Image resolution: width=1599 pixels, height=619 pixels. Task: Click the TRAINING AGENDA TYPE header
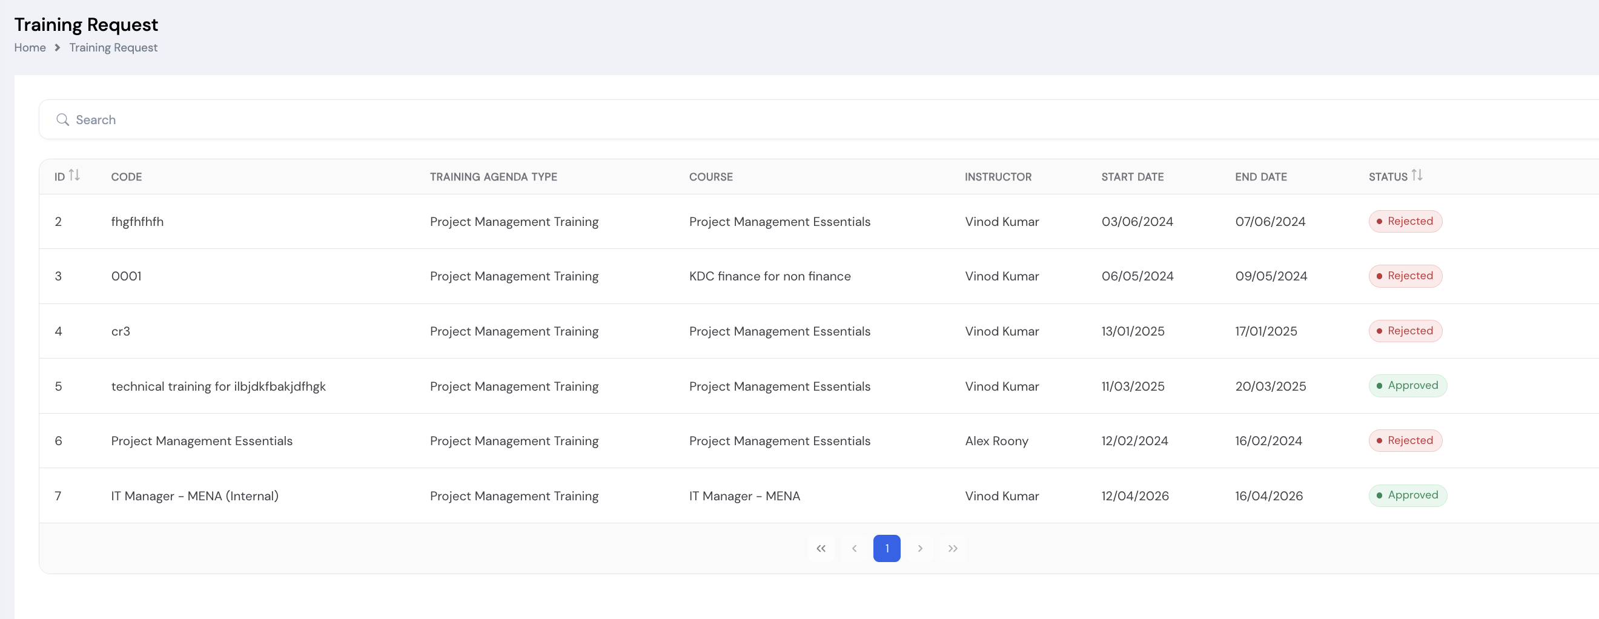click(x=494, y=177)
